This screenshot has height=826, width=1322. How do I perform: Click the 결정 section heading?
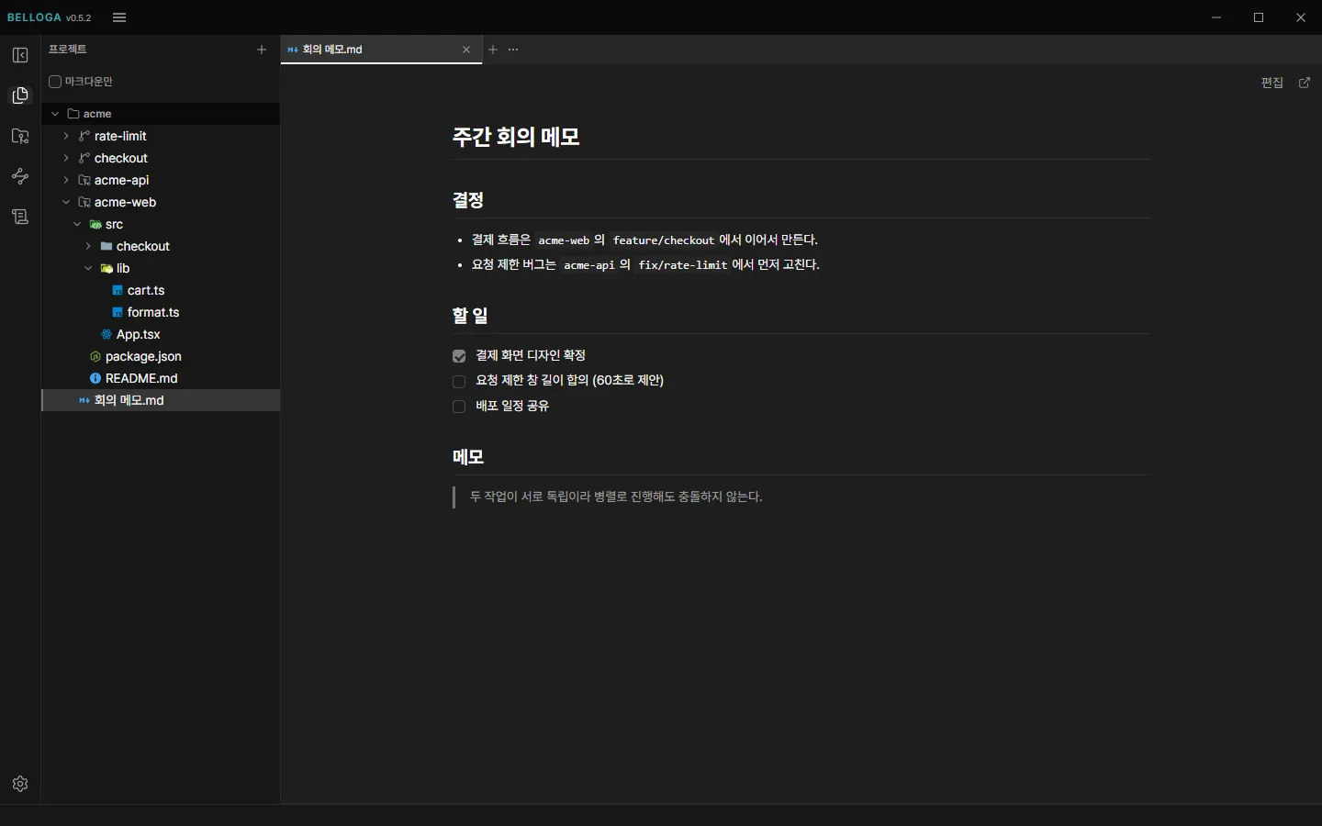(468, 200)
